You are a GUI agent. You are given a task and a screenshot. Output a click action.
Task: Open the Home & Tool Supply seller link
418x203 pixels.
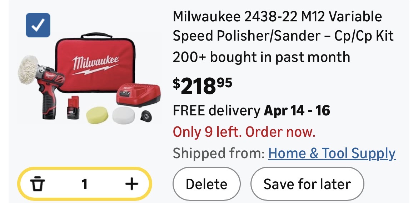[332, 153]
